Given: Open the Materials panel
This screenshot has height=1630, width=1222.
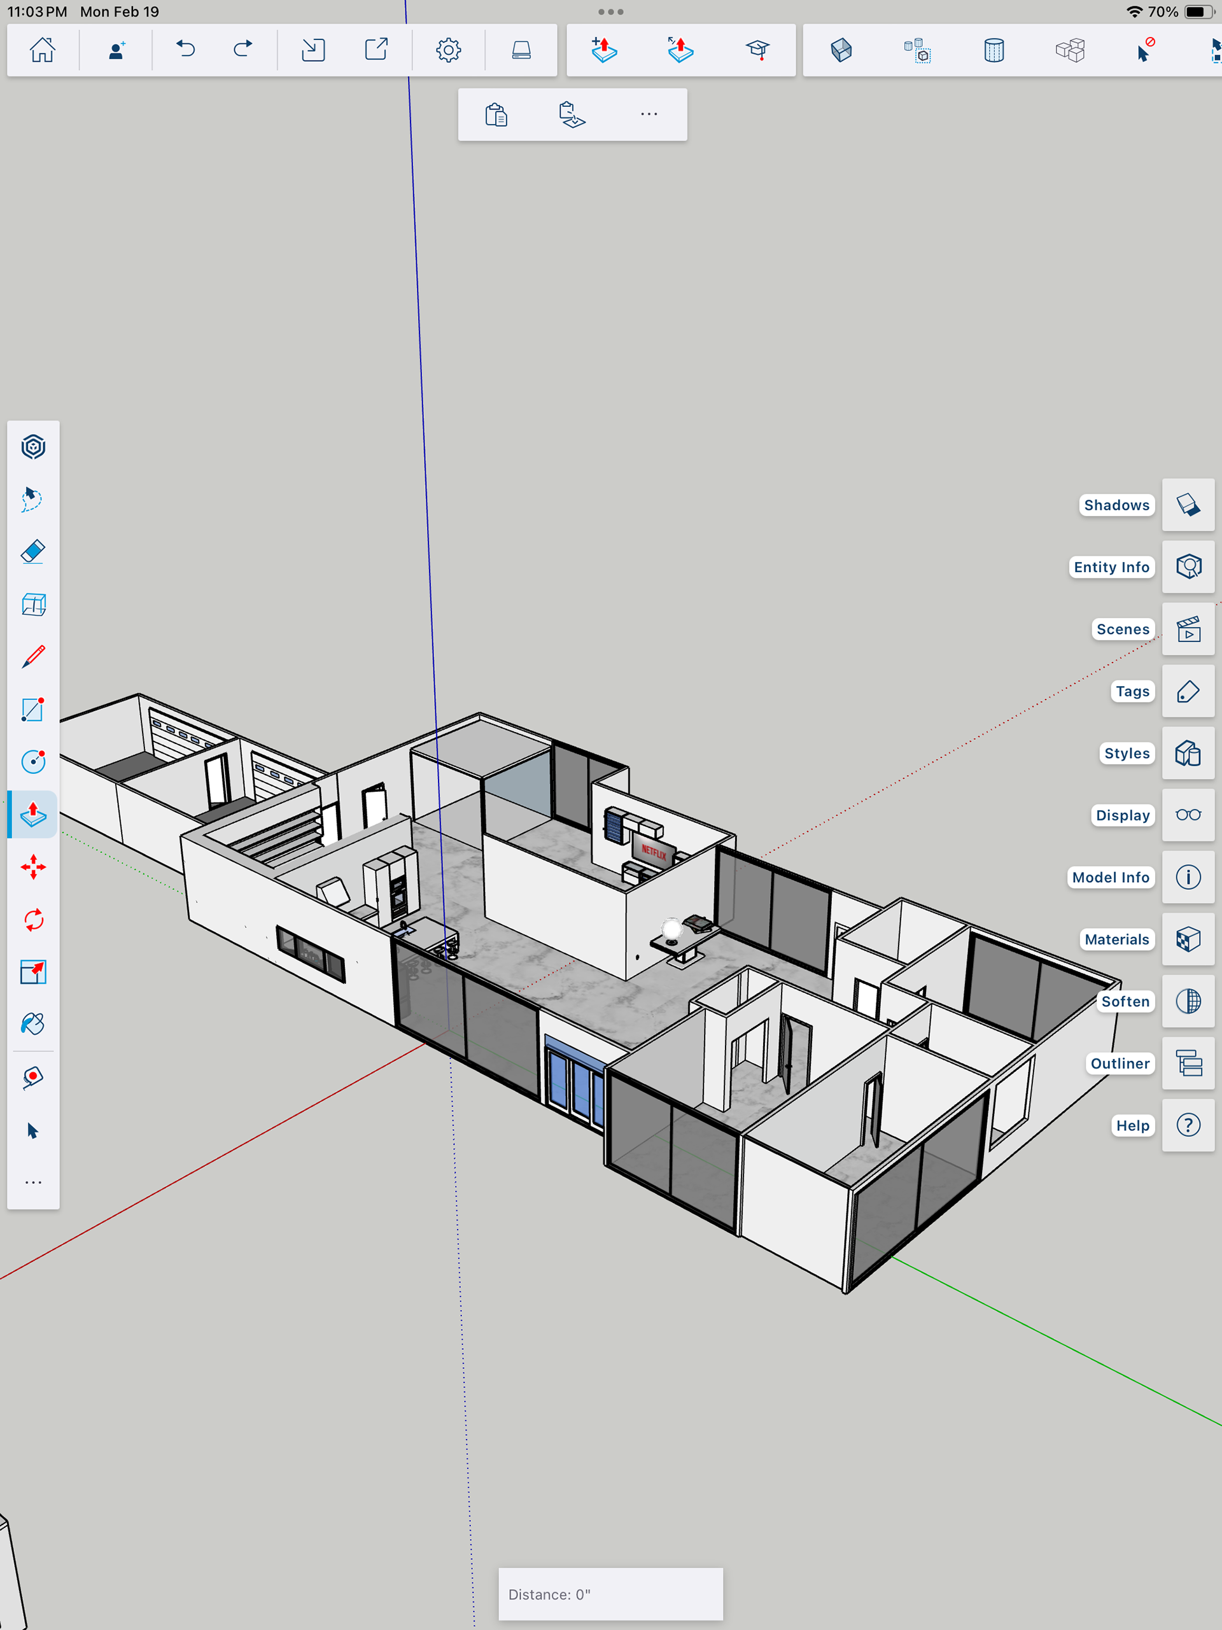Looking at the screenshot, I should pyautogui.click(x=1188, y=939).
